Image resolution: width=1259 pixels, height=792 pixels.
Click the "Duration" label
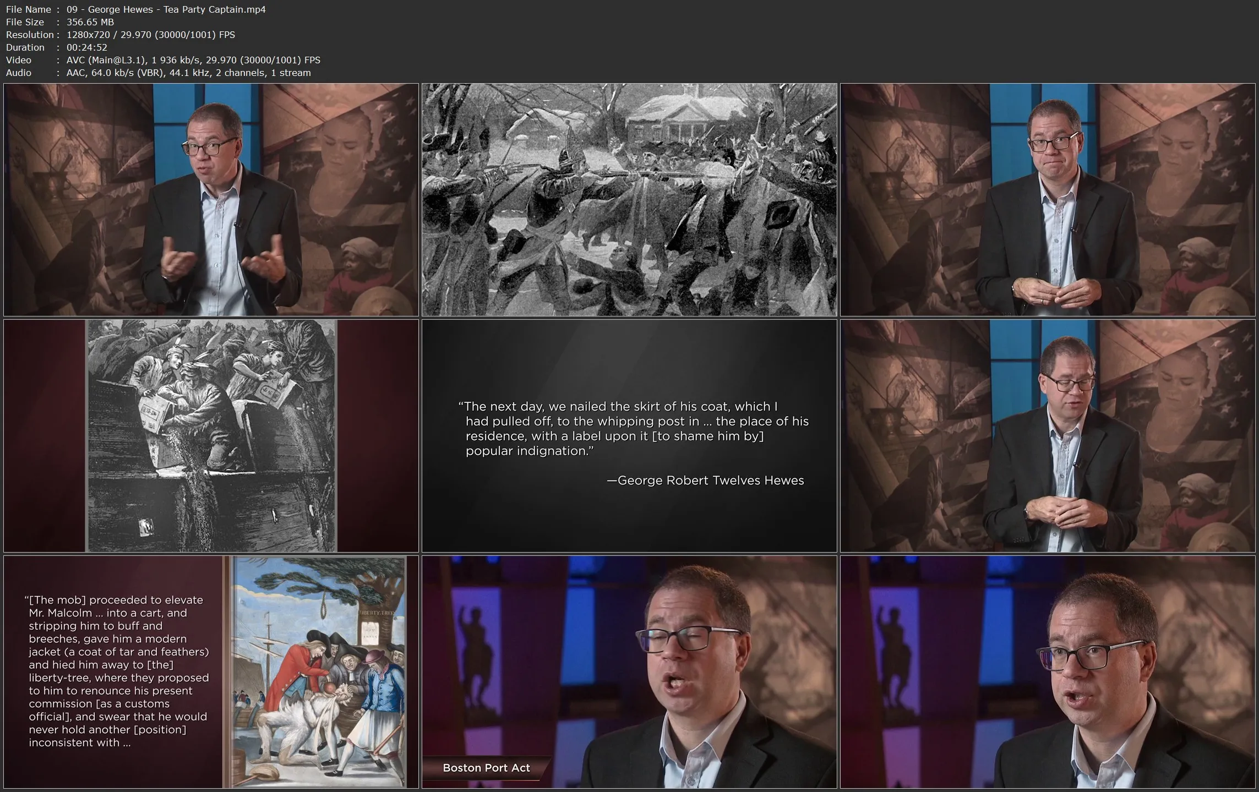pos(25,47)
